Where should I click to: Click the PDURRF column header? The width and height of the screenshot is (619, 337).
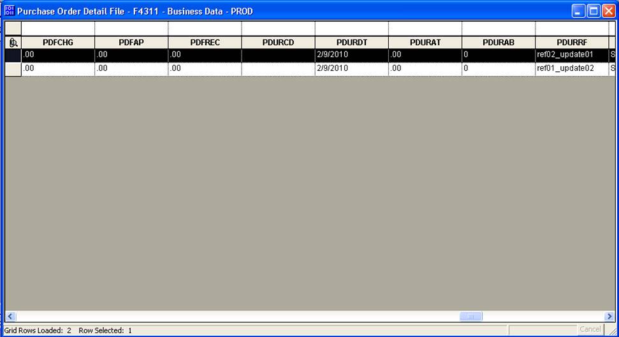pos(572,43)
